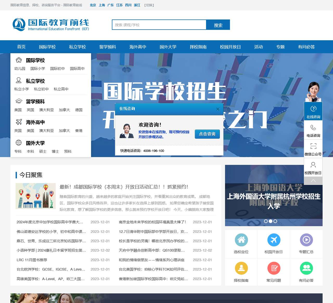The height and width of the screenshot is (303, 333).
Task: Click the 搜索 search button
Action: [x=218, y=25]
